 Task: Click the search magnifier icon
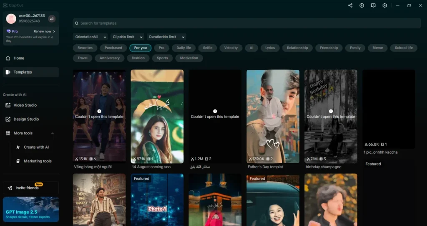pyautogui.click(x=77, y=23)
